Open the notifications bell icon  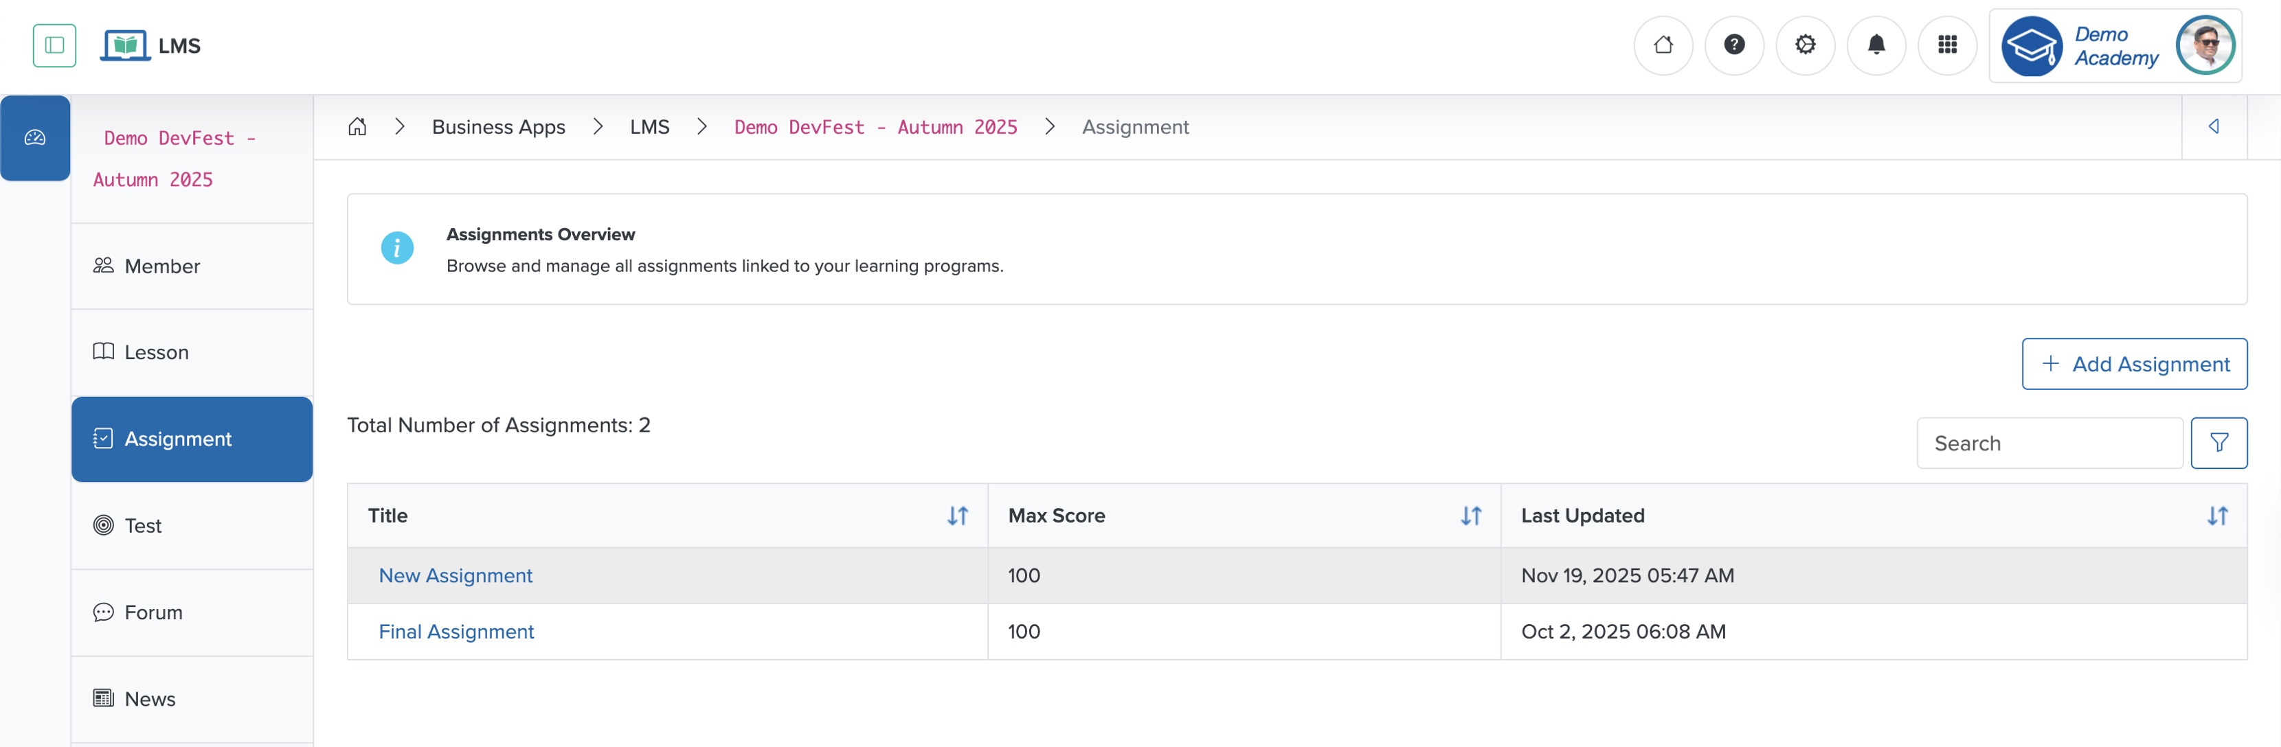[1876, 45]
